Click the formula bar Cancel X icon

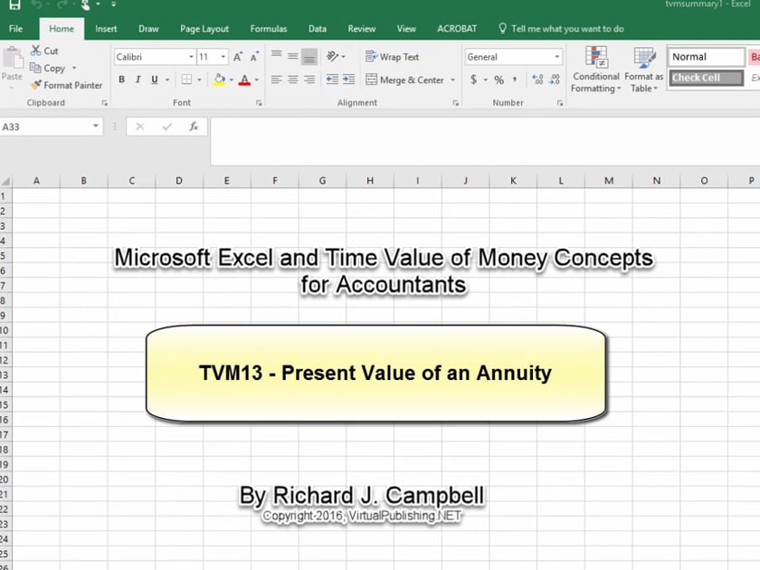(140, 127)
